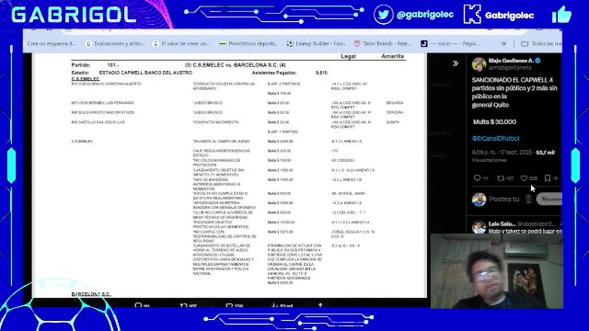Open Lalo Salazar reply avatar
589x331 pixels.
(x=479, y=227)
